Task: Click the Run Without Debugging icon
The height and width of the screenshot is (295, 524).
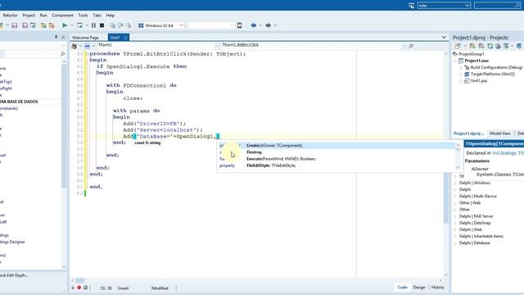Action: (x=79, y=25)
